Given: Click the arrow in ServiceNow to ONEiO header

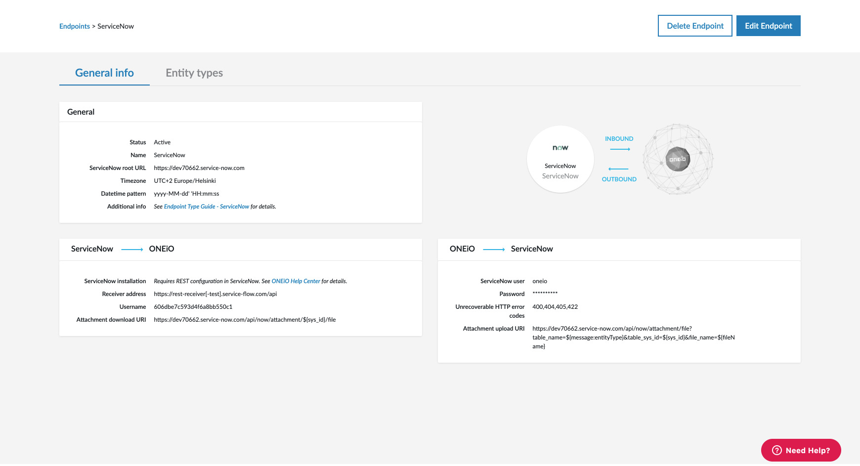Looking at the screenshot, I should pos(132,250).
